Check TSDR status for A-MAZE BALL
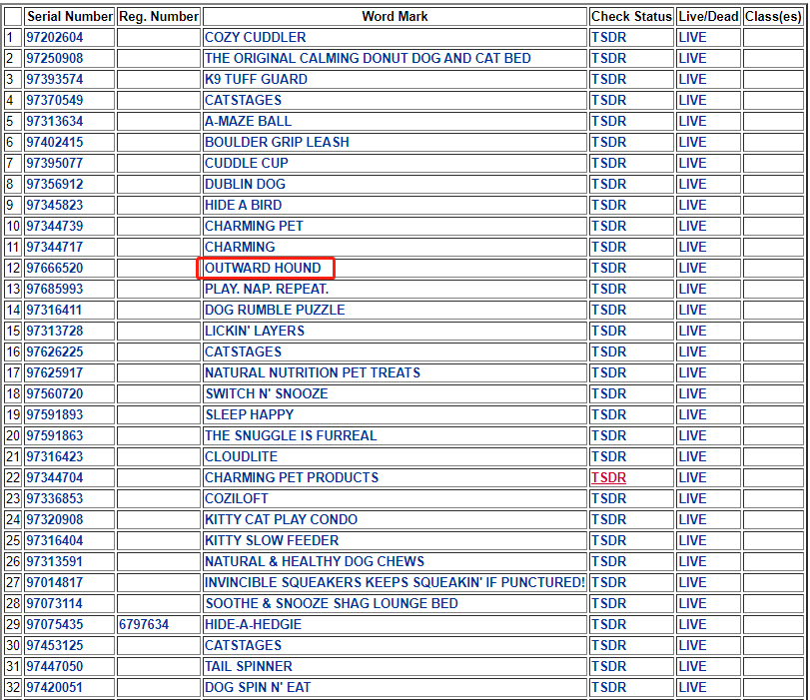 (608, 122)
